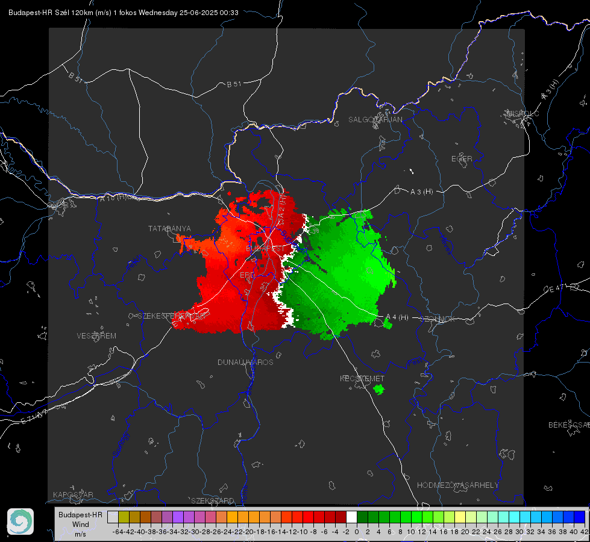
Task: Click the HÓDMEZŐVÁSÁRHELY city label
Action: click(x=457, y=485)
